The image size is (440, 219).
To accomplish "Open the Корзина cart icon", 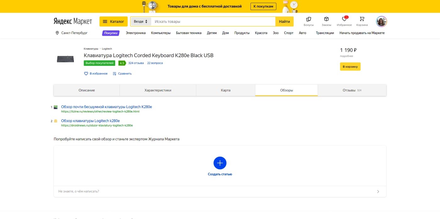I will tap(362, 21).
